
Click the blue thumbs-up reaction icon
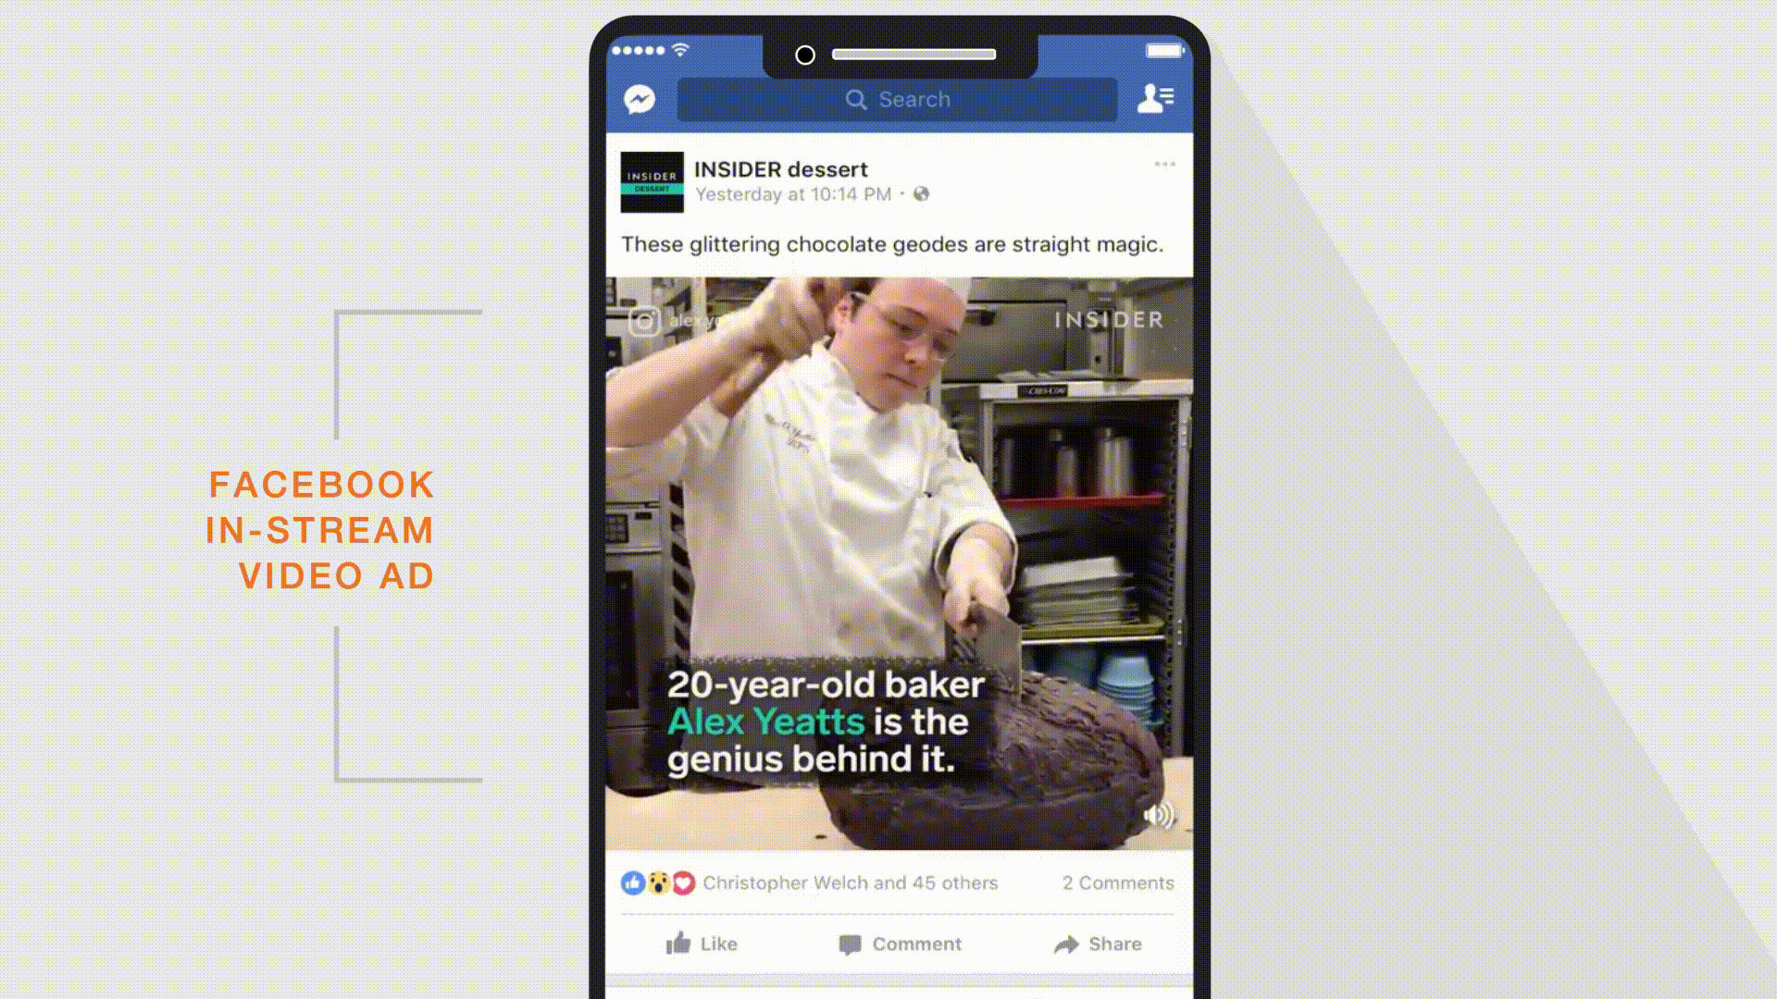(x=633, y=883)
